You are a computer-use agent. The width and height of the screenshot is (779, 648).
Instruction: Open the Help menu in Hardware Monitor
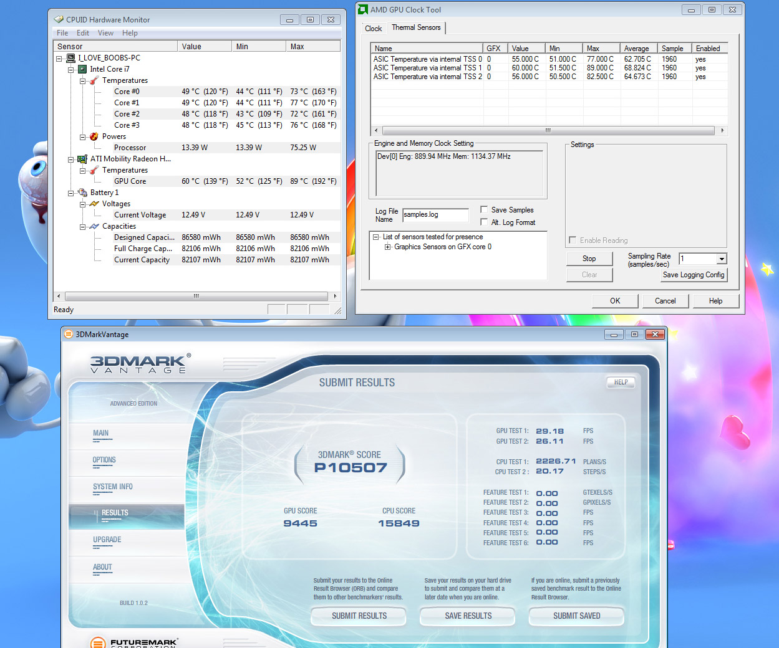pyautogui.click(x=130, y=33)
